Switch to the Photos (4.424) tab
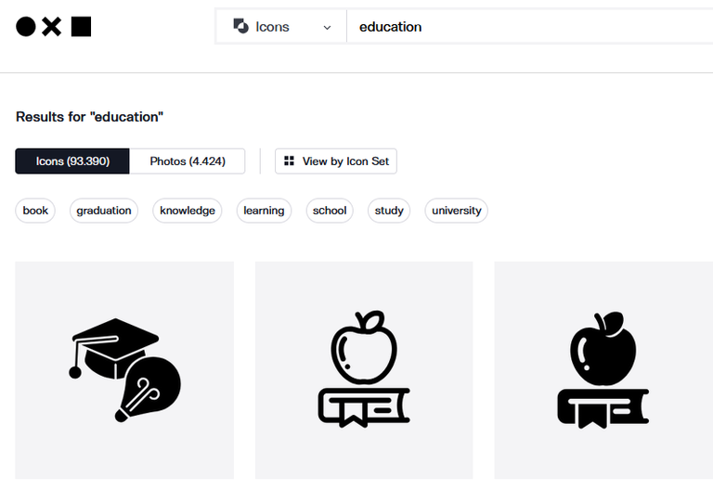 click(188, 161)
